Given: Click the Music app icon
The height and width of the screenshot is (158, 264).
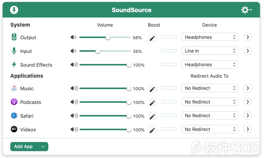Looking at the screenshot, I should point(14,88).
